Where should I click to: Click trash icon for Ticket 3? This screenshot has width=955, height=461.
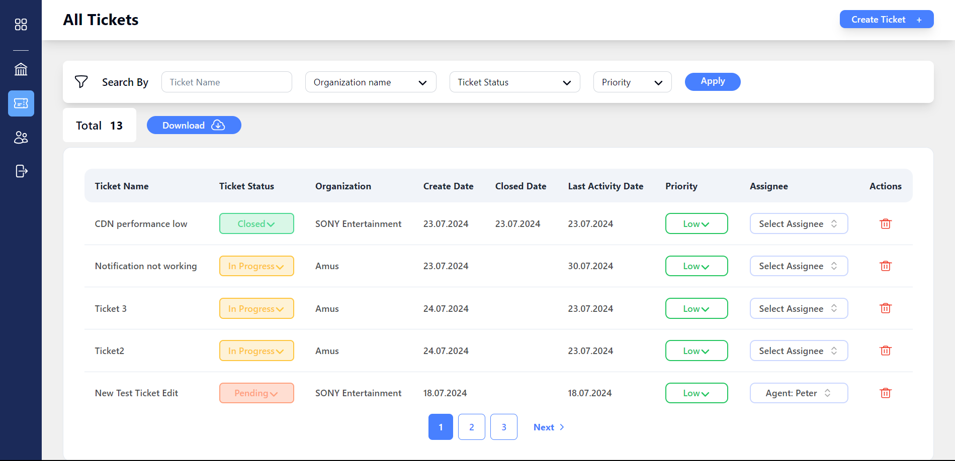[x=886, y=308]
